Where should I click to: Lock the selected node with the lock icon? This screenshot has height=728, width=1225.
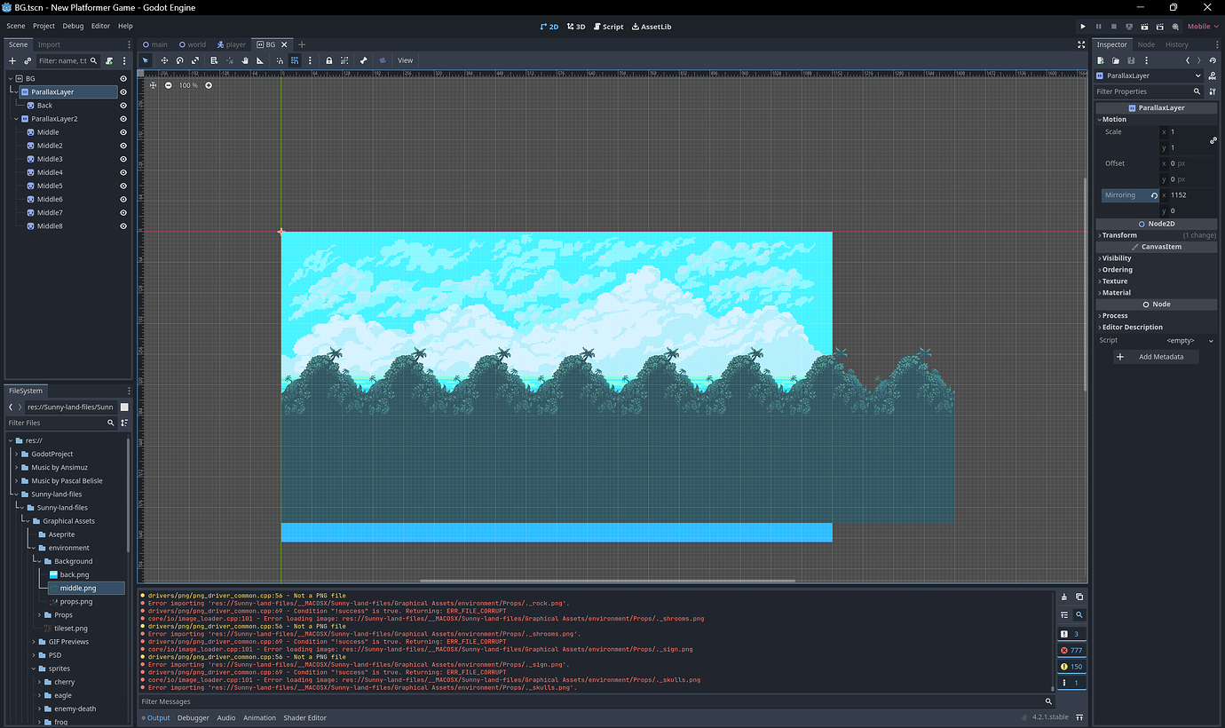pyautogui.click(x=329, y=60)
